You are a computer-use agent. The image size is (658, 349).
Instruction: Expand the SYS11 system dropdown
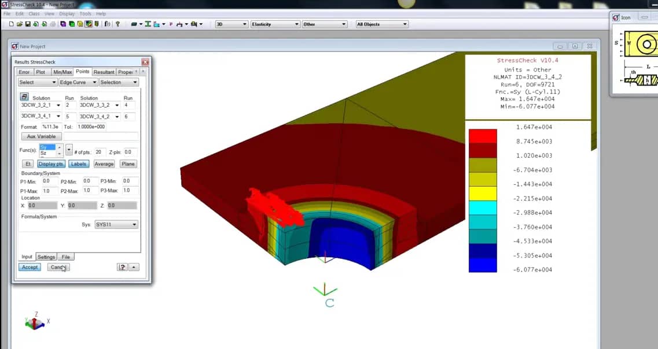116,224
